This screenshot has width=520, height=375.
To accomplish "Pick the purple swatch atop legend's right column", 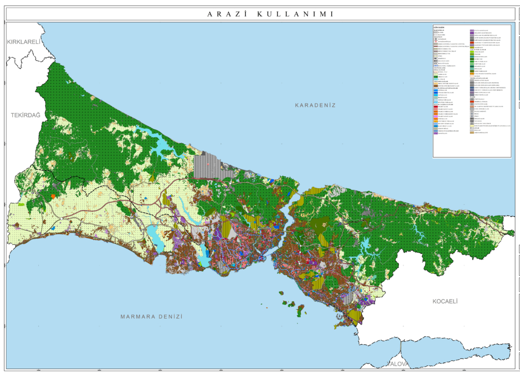I will click(471, 31).
